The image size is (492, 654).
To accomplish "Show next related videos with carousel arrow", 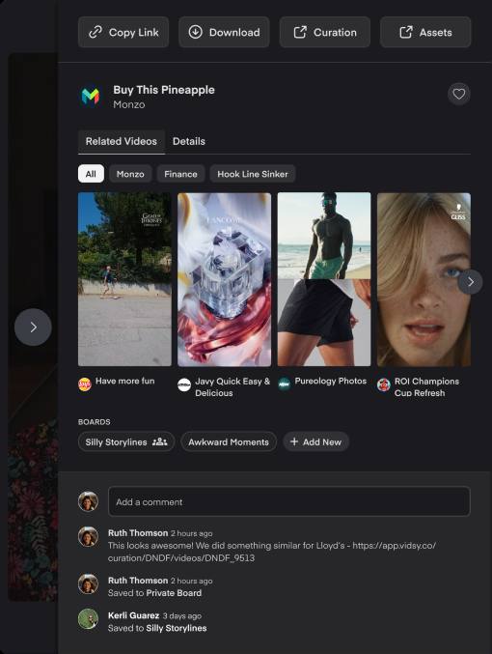I will (x=471, y=282).
